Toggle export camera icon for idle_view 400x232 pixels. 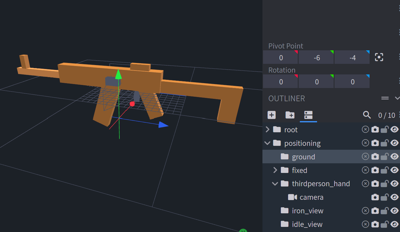375,224
